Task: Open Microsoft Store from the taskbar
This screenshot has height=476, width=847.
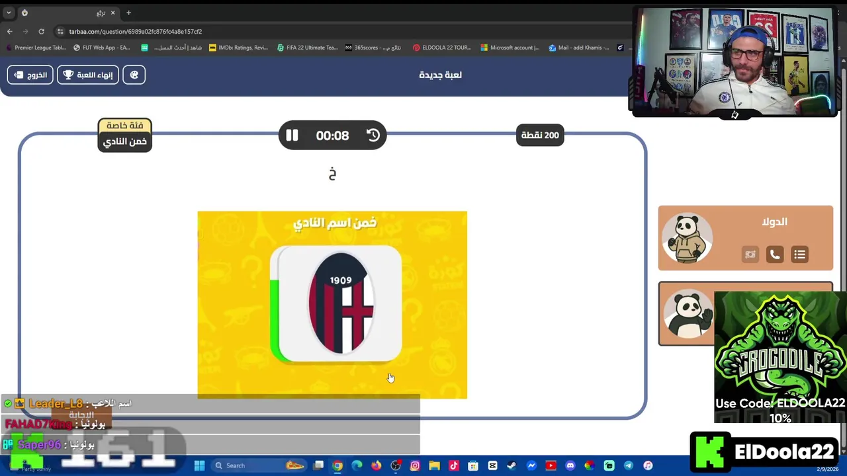Action: (x=473, y=465)
